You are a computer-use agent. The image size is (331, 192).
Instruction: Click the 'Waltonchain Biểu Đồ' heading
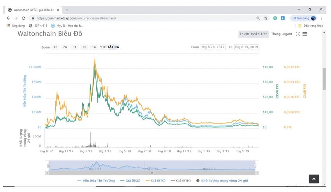[x=50, y=34]
